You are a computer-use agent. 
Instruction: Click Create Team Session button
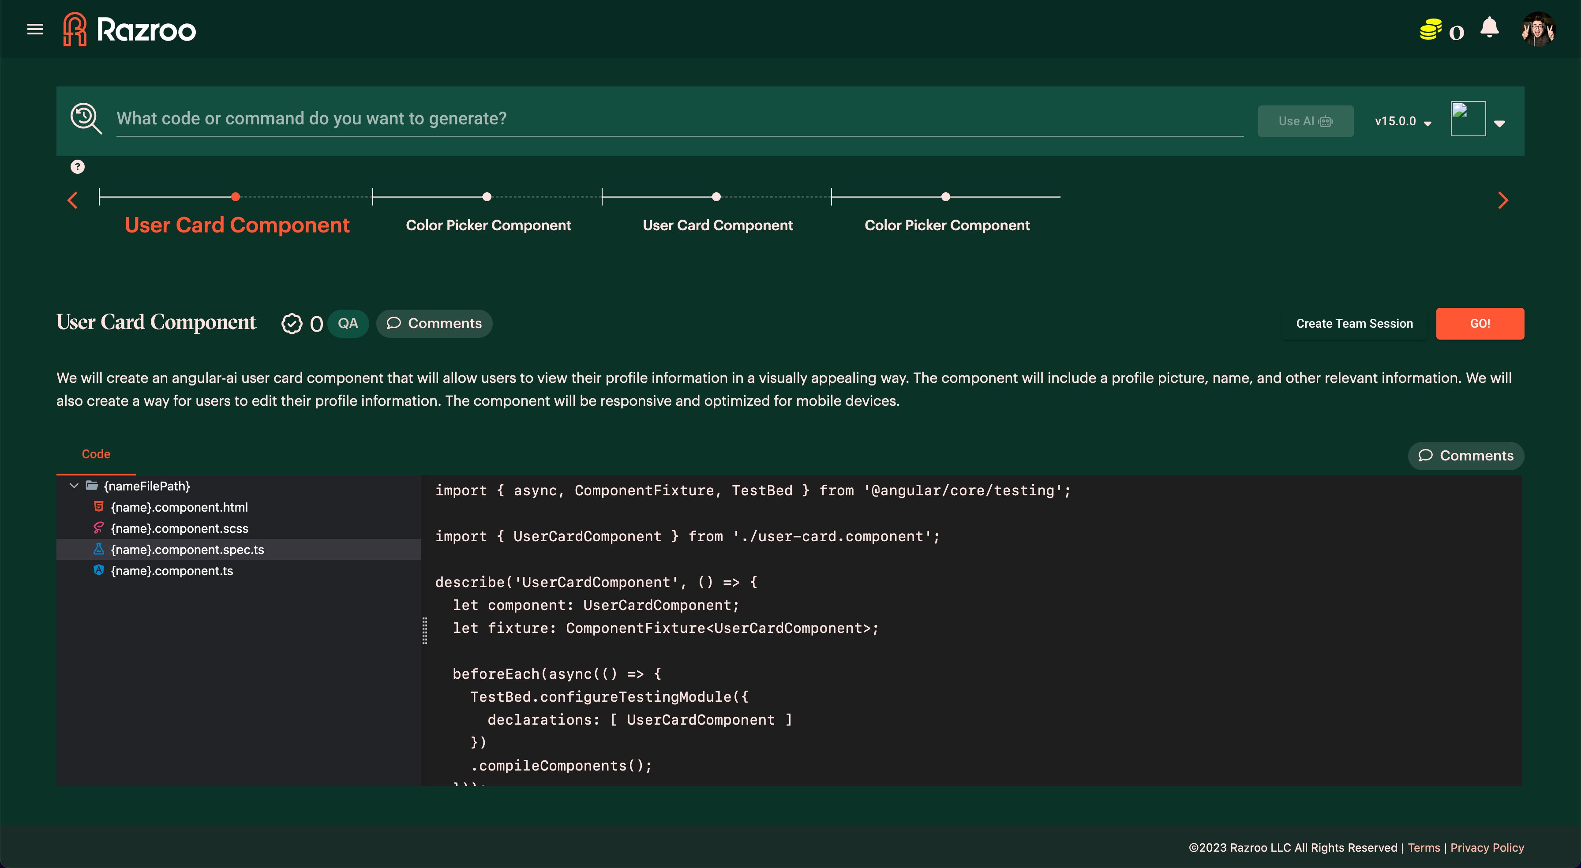tap(1354, 323)
